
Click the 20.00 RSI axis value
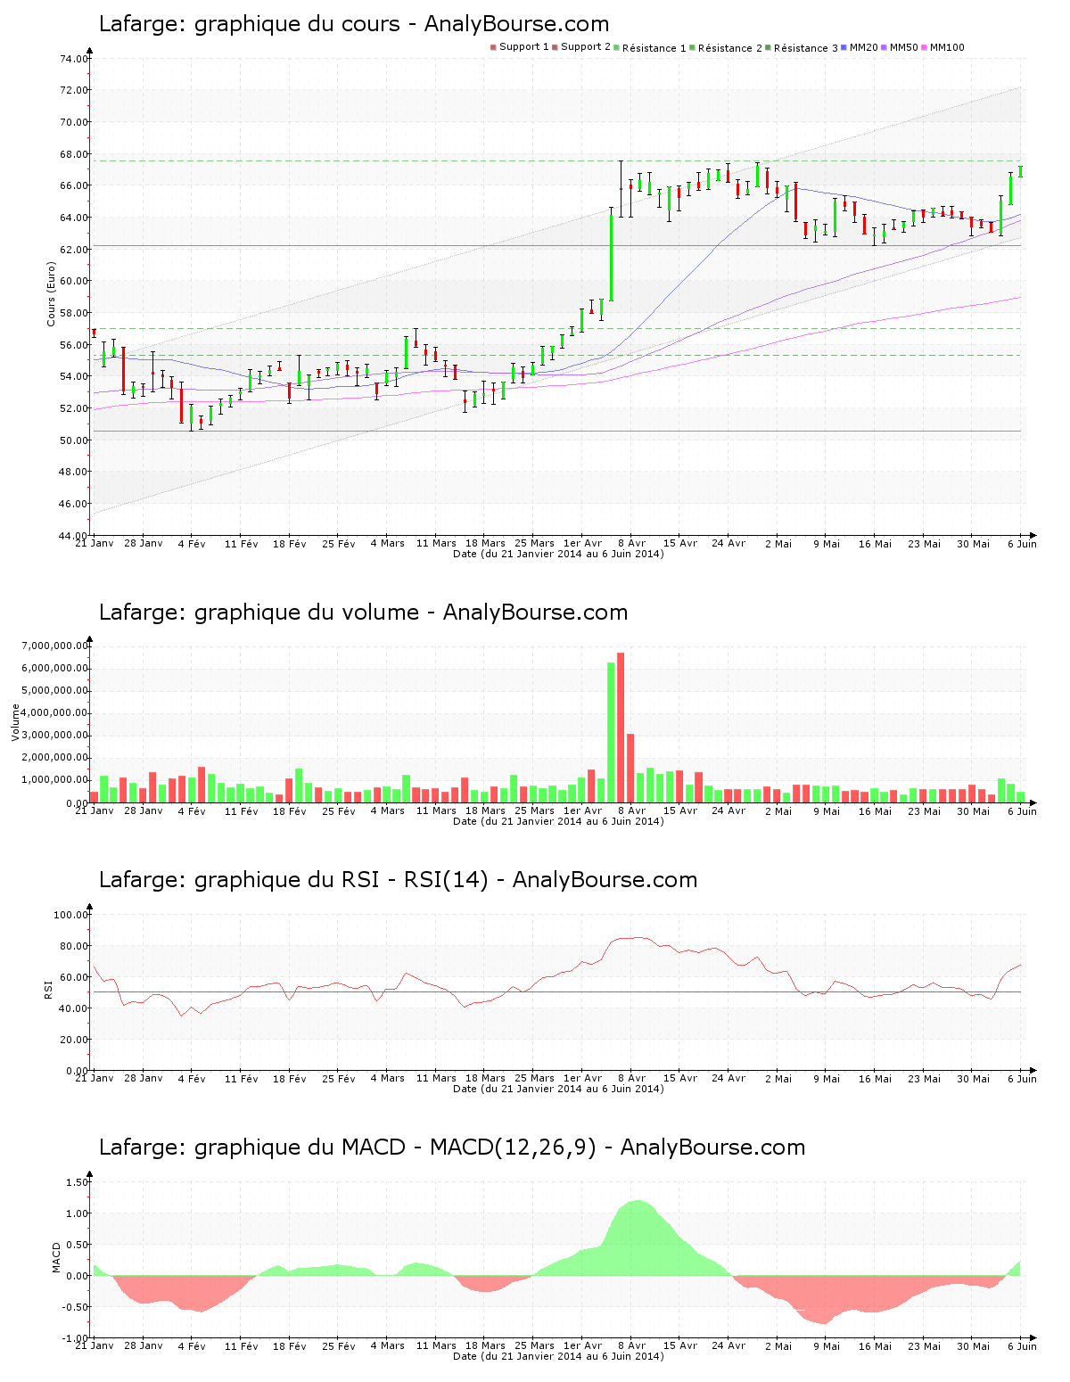tap(74, 1040)
